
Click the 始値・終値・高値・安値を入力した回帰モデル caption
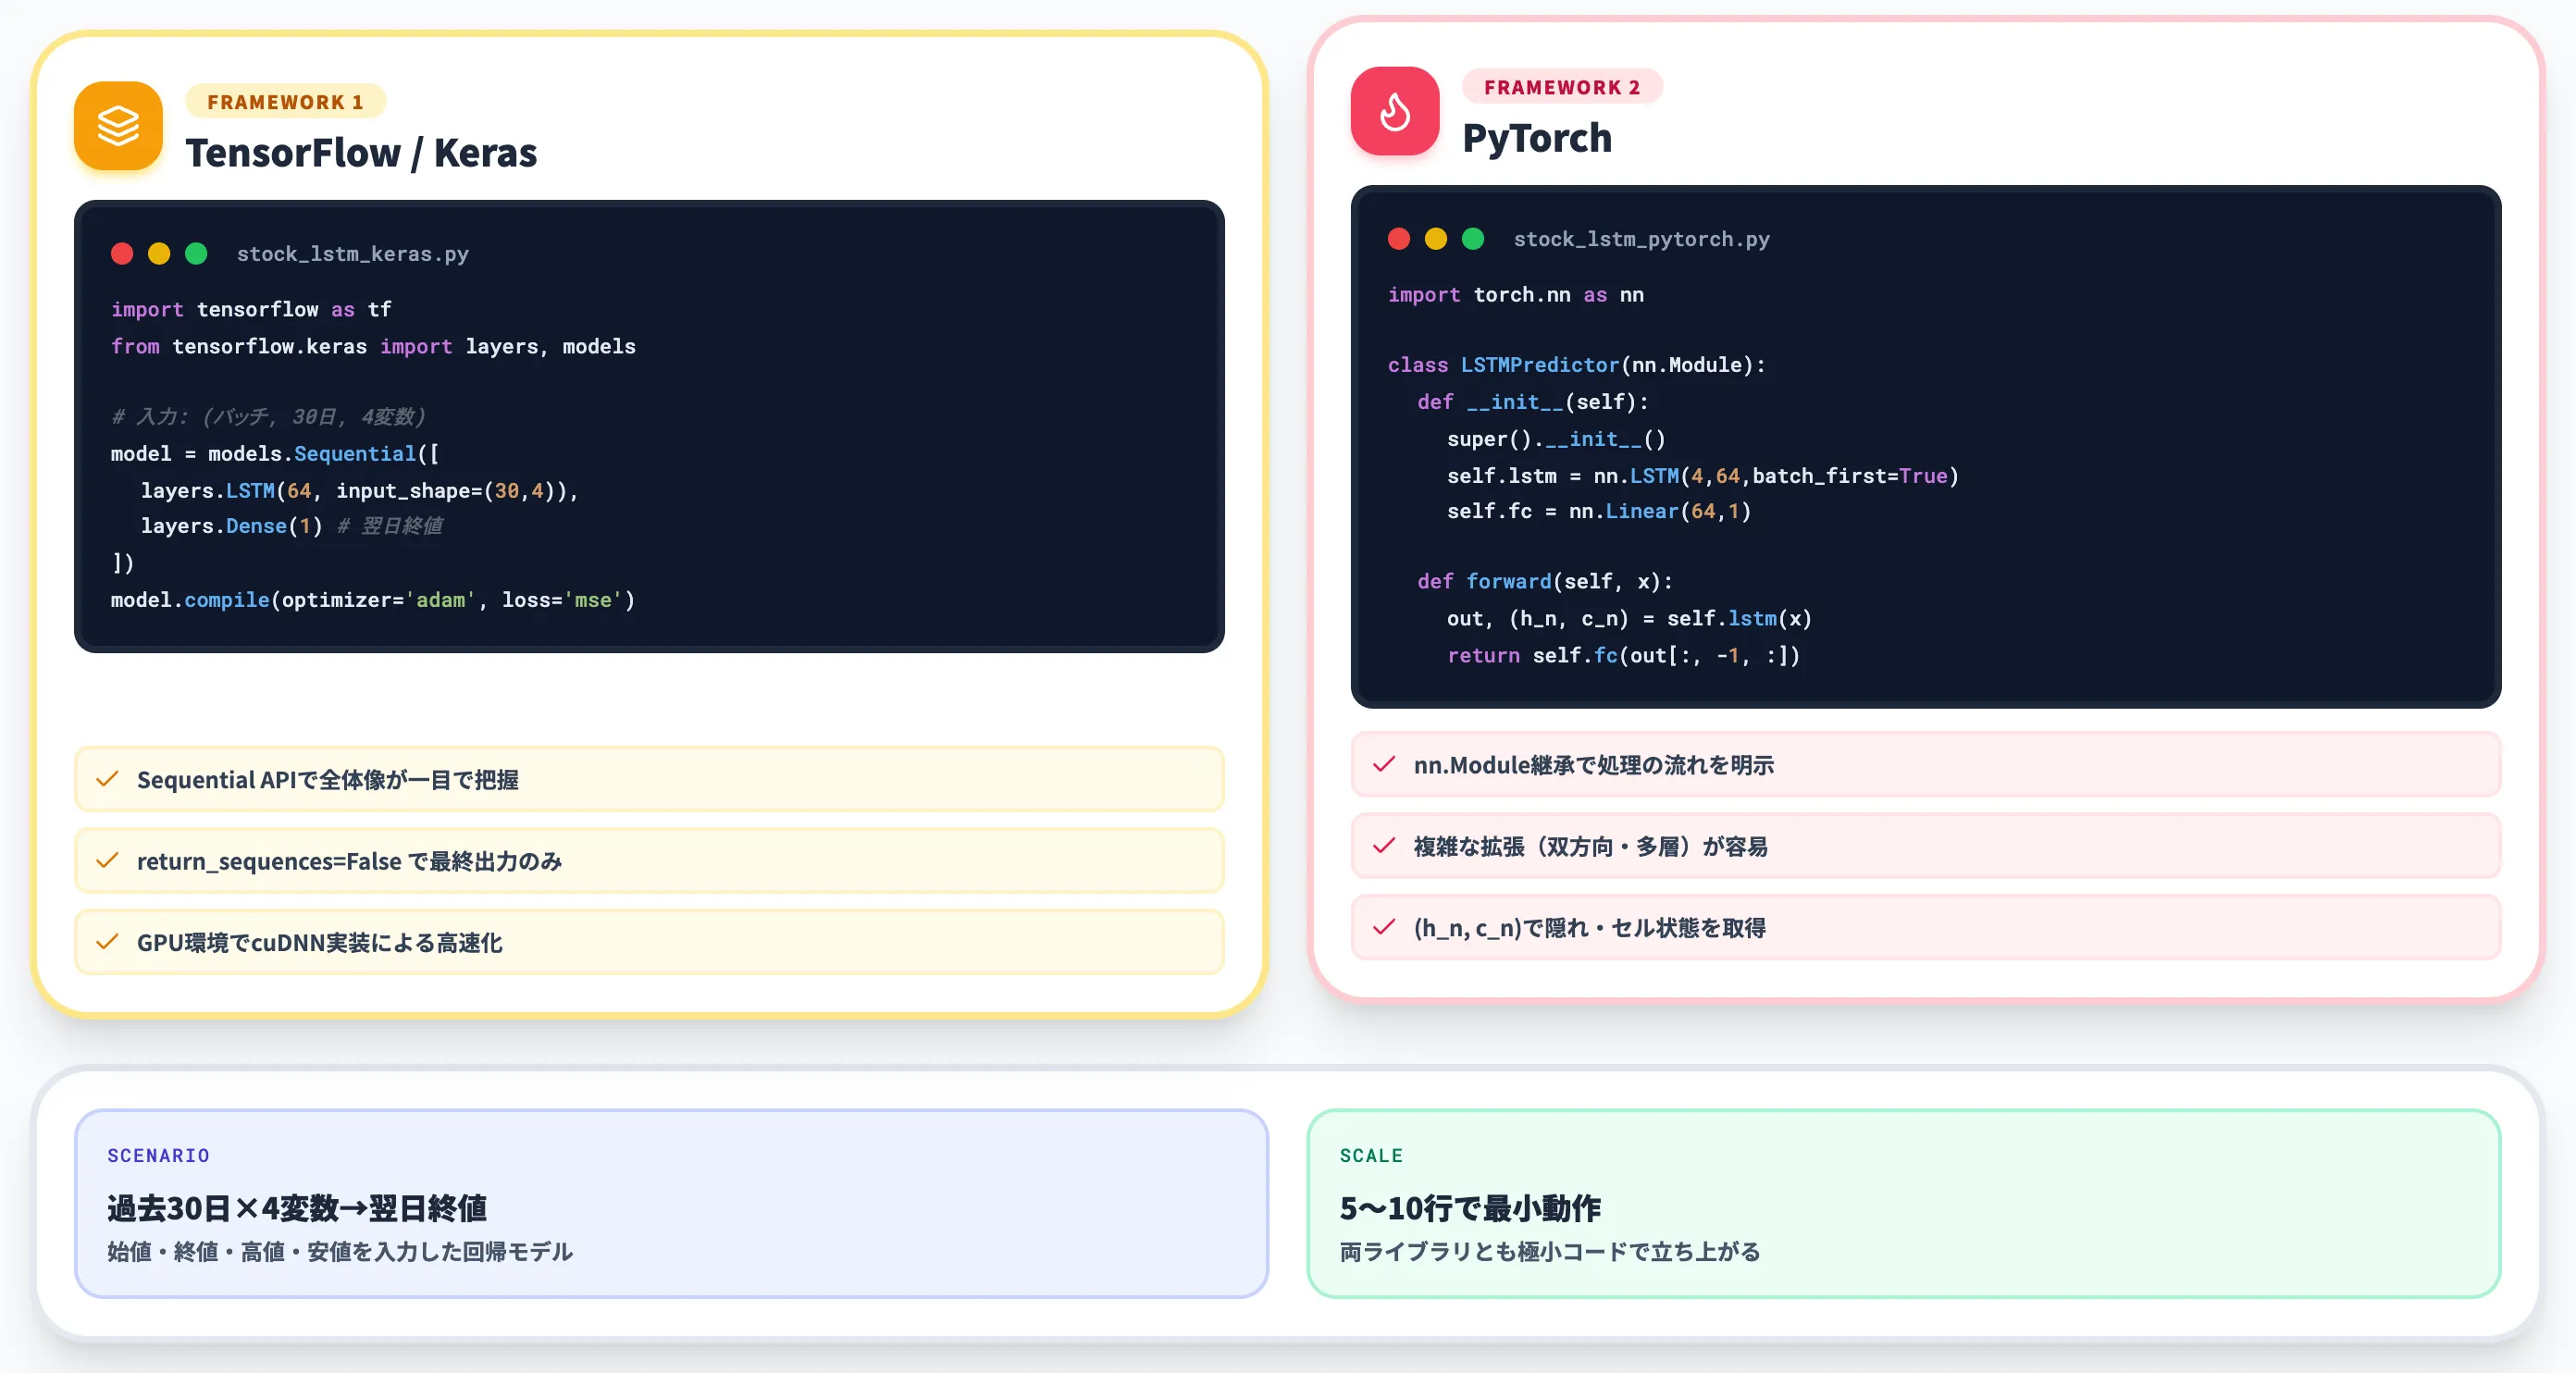(x=340, y=1252)
